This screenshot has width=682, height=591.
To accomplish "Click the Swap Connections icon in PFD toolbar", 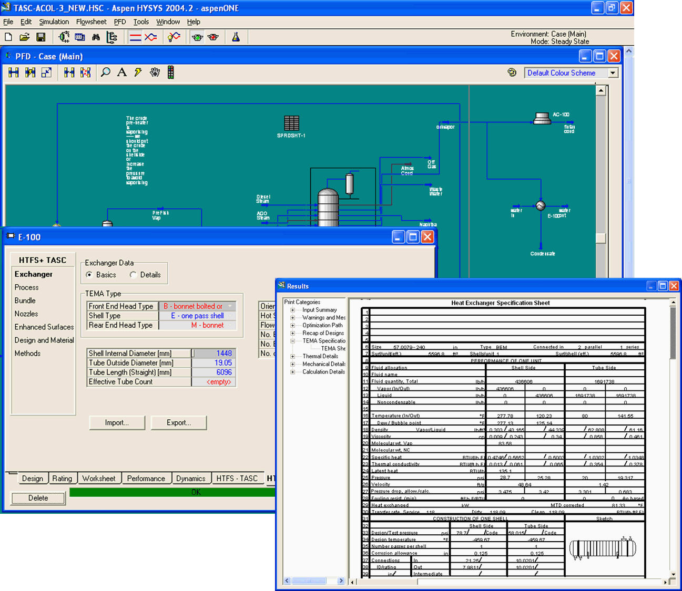I will [x=85, y=72].
